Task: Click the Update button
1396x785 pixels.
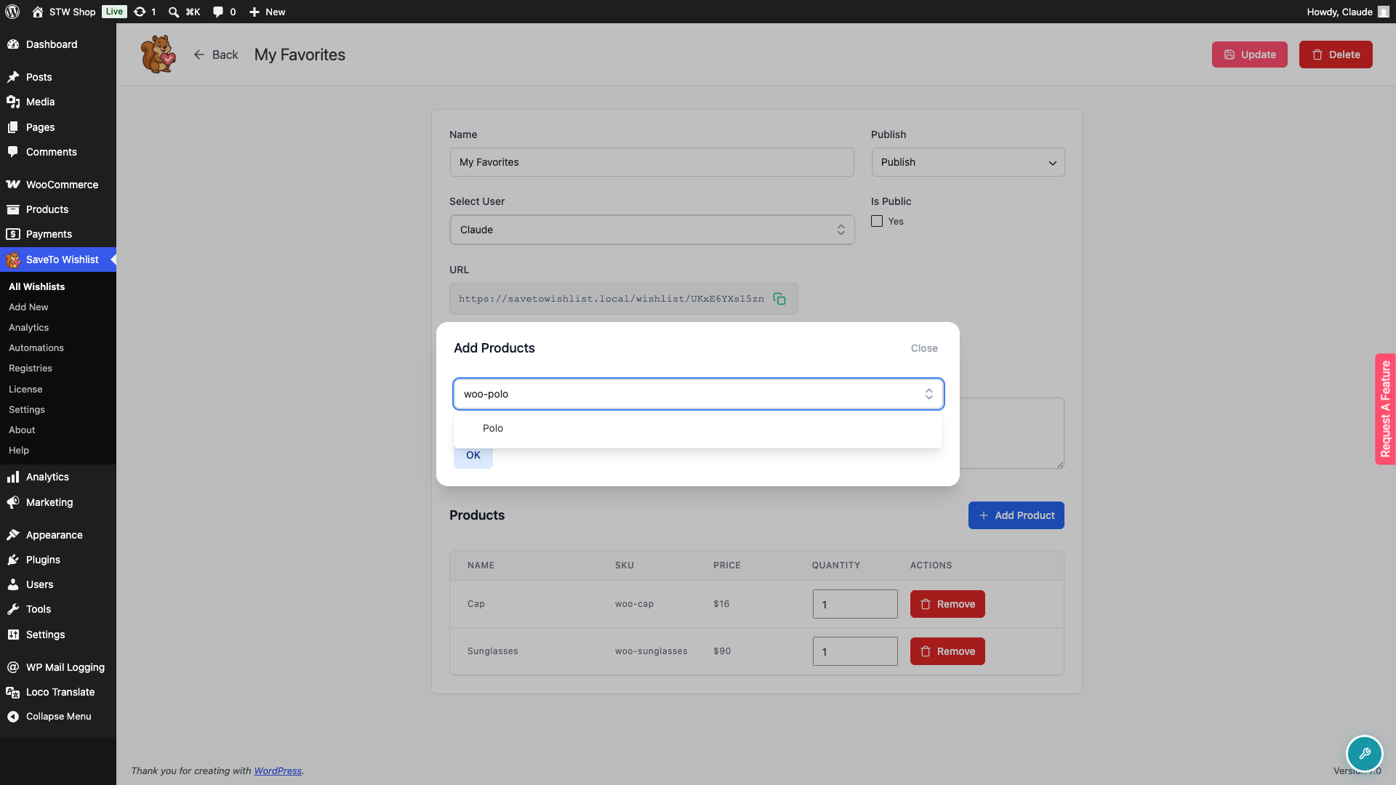Action: click(x=1249, y=55)
